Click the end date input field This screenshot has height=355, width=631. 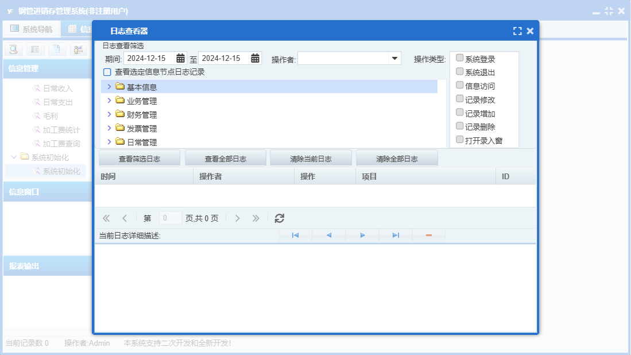224,59
